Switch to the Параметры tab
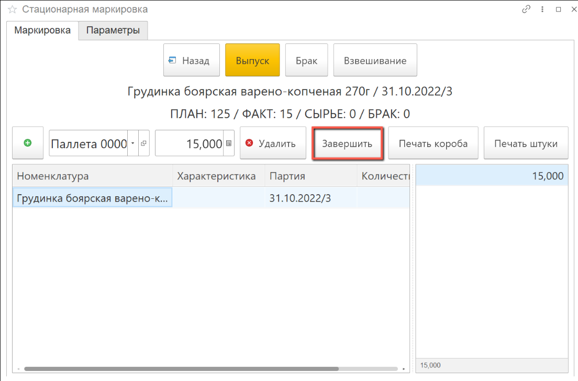 pos(113,30)
